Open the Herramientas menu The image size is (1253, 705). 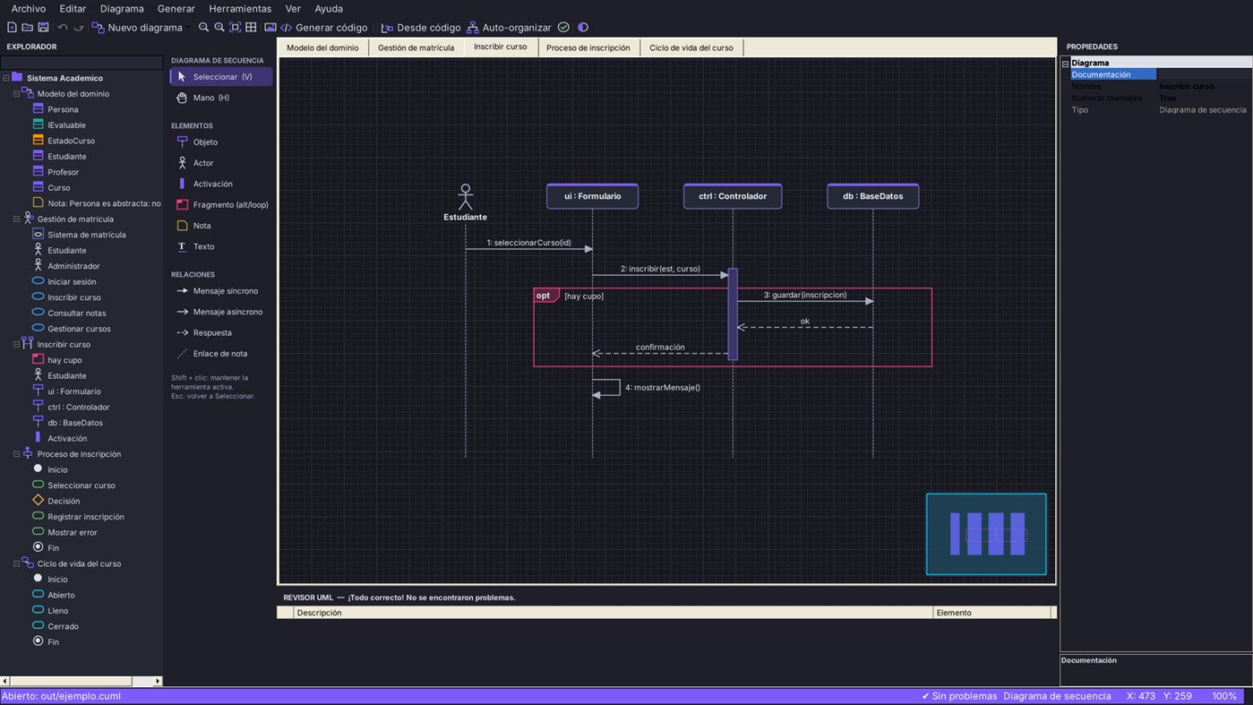(240, 9)
